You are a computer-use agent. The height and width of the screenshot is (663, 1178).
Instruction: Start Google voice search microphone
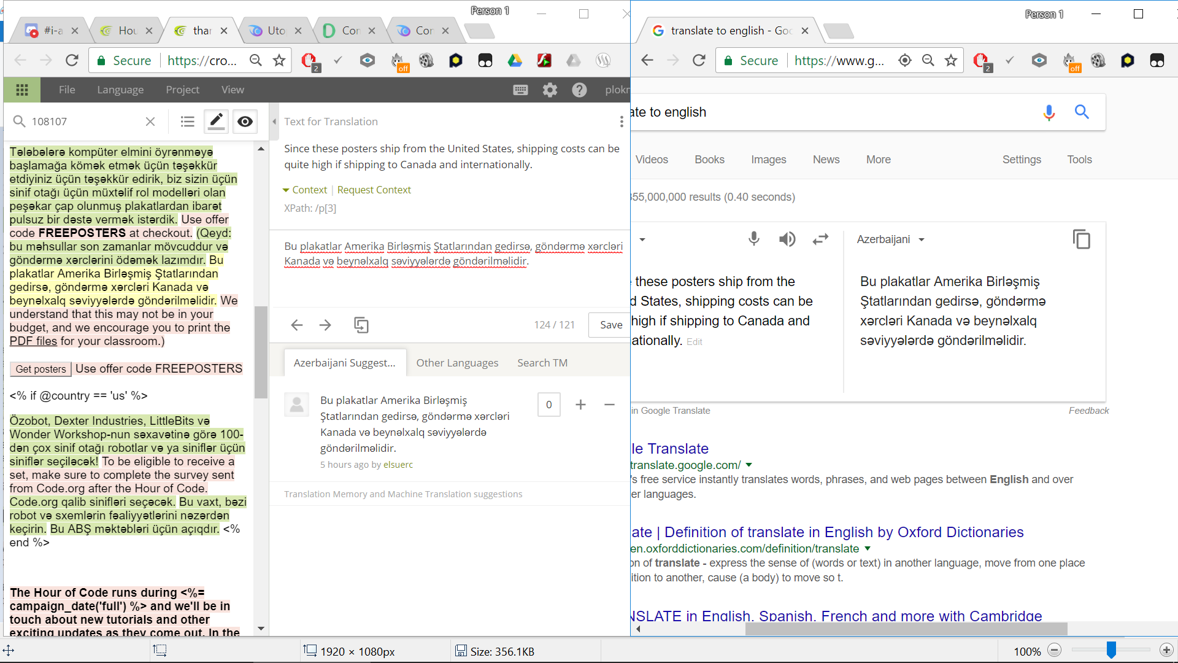(x=1049, y=112)
